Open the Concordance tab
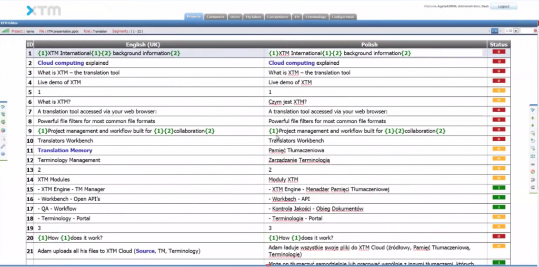Viewport: 539px width, 267px height. (x=278, y=17)
